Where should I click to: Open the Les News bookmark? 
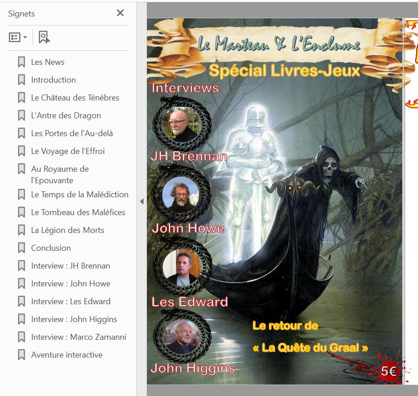tap(48, 62)
